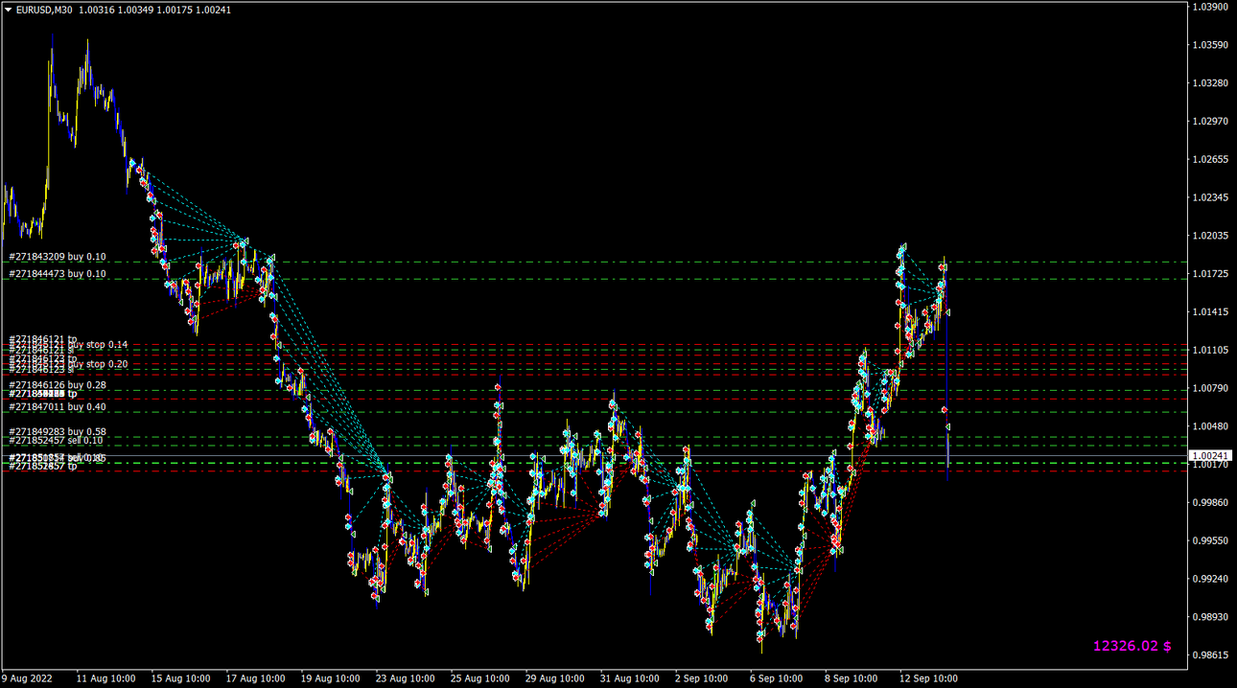The image size is (1237, 688).
Task: Click the current price tag 1.00241
Action: (x=1209, y=456)
